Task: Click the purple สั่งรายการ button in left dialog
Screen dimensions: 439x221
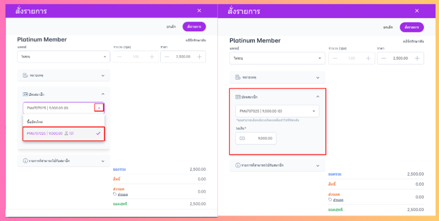Action: click(194, 27)
